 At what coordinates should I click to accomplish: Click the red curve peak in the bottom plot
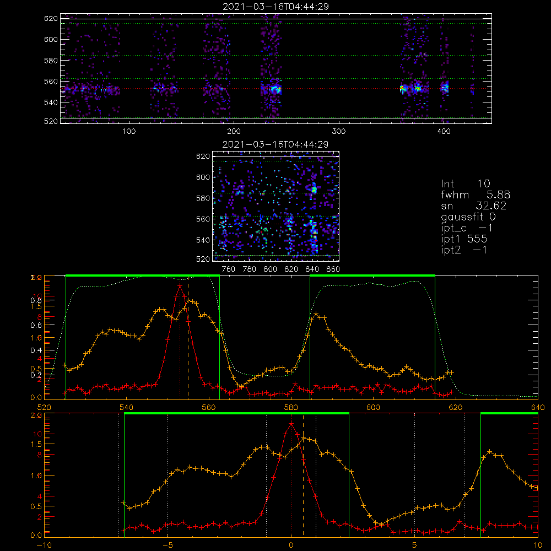pyautogui.click(x=291, y=423)
